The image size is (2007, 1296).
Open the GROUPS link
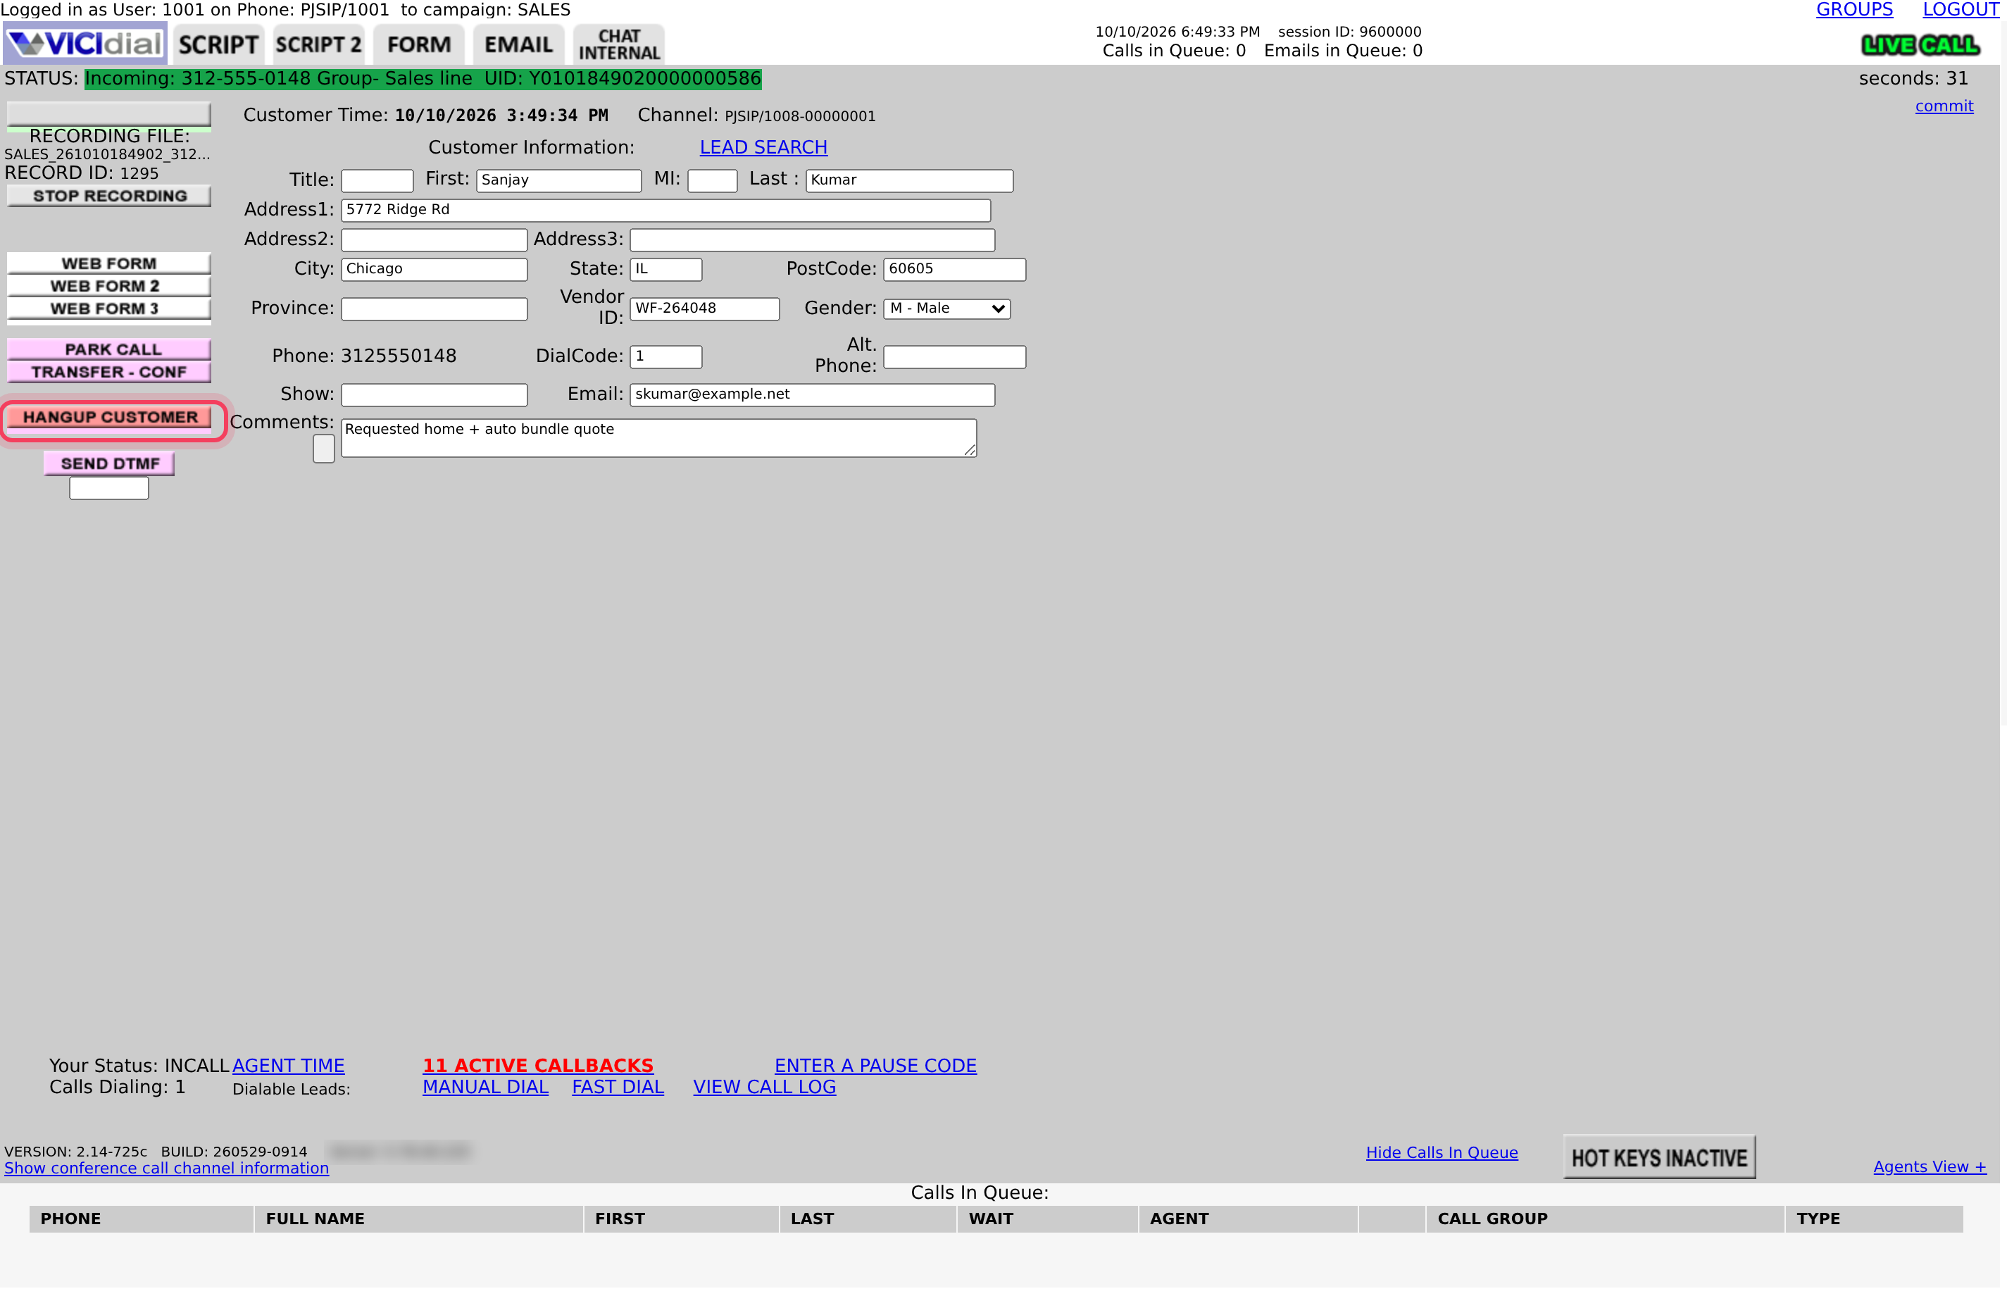coord(1854,10)
